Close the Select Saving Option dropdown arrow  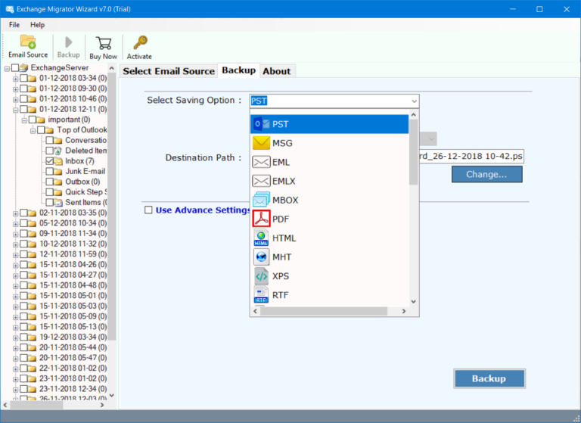(414, 101)
